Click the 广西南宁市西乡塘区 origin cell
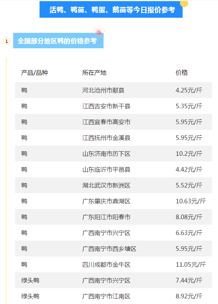 [109, 249]
